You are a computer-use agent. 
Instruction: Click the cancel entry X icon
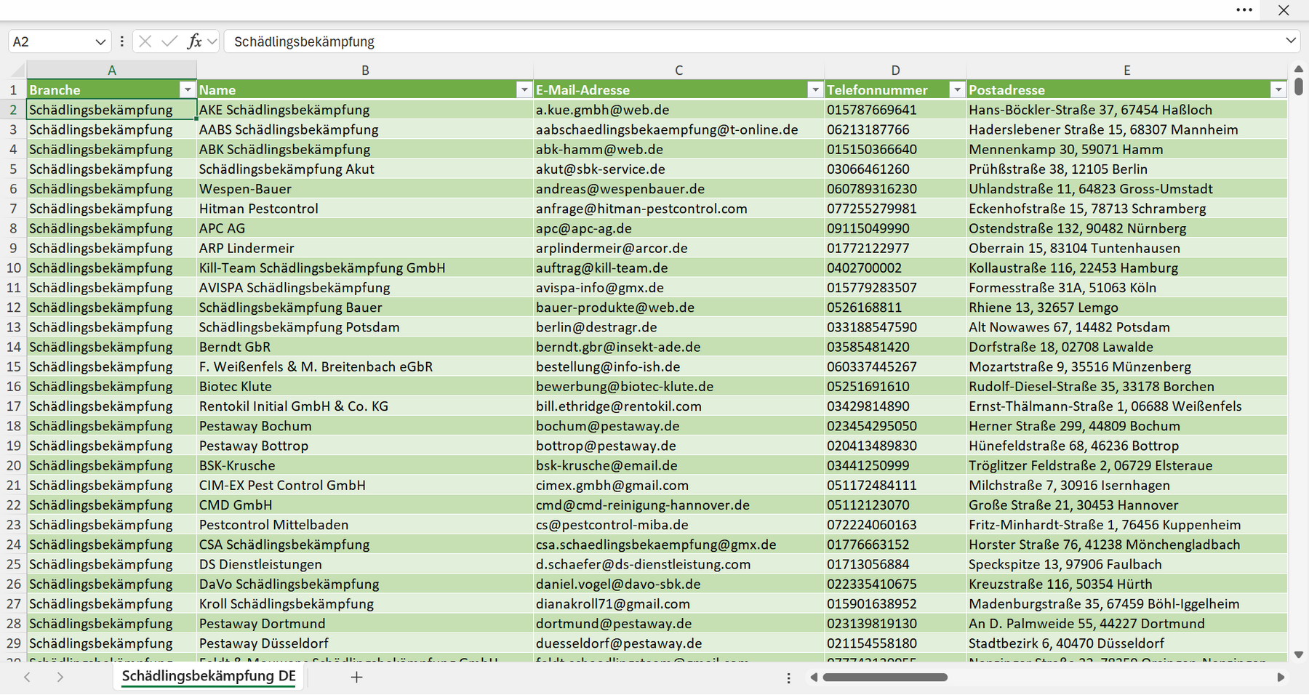[145, 41]
